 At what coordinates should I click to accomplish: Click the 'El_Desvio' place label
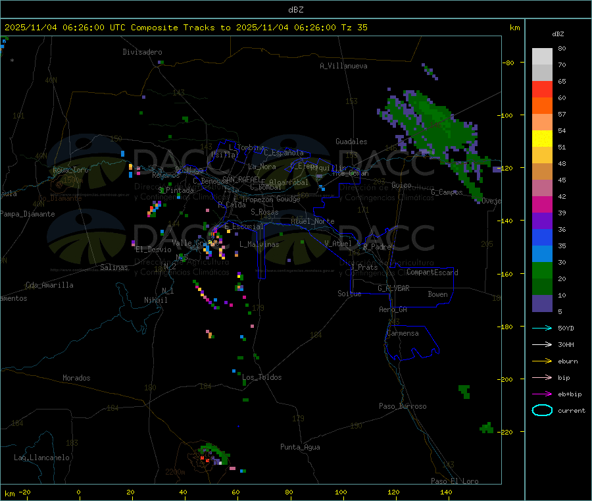[x=154, y=250]
